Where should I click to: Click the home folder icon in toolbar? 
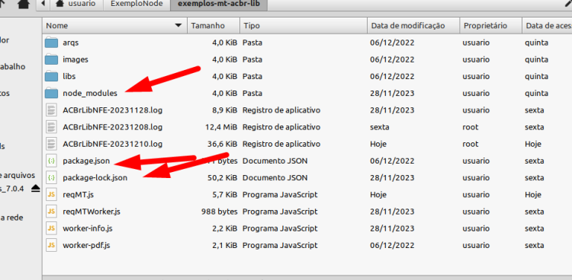24,5
